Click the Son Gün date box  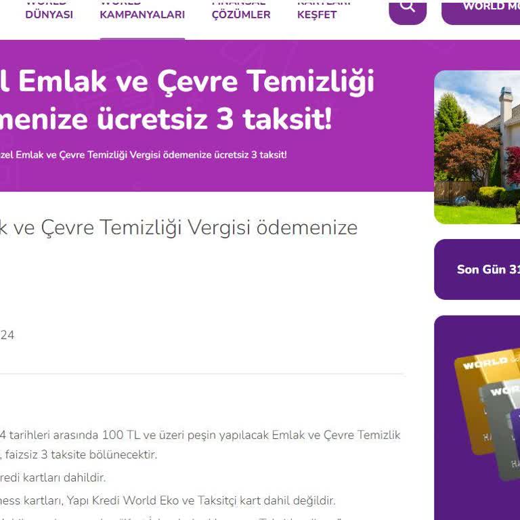[x=477, y=269]
